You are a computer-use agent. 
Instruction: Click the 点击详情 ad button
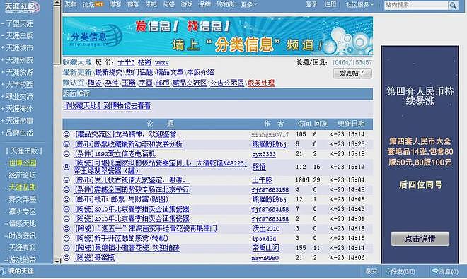[420, 239]
